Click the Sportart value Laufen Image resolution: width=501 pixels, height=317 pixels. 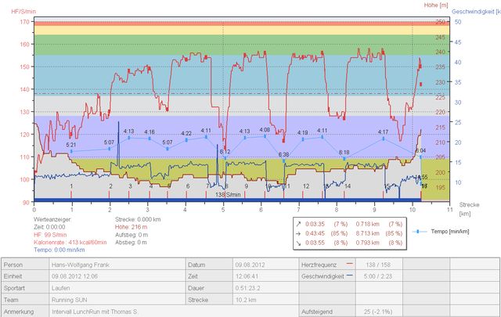click(64, 287)
